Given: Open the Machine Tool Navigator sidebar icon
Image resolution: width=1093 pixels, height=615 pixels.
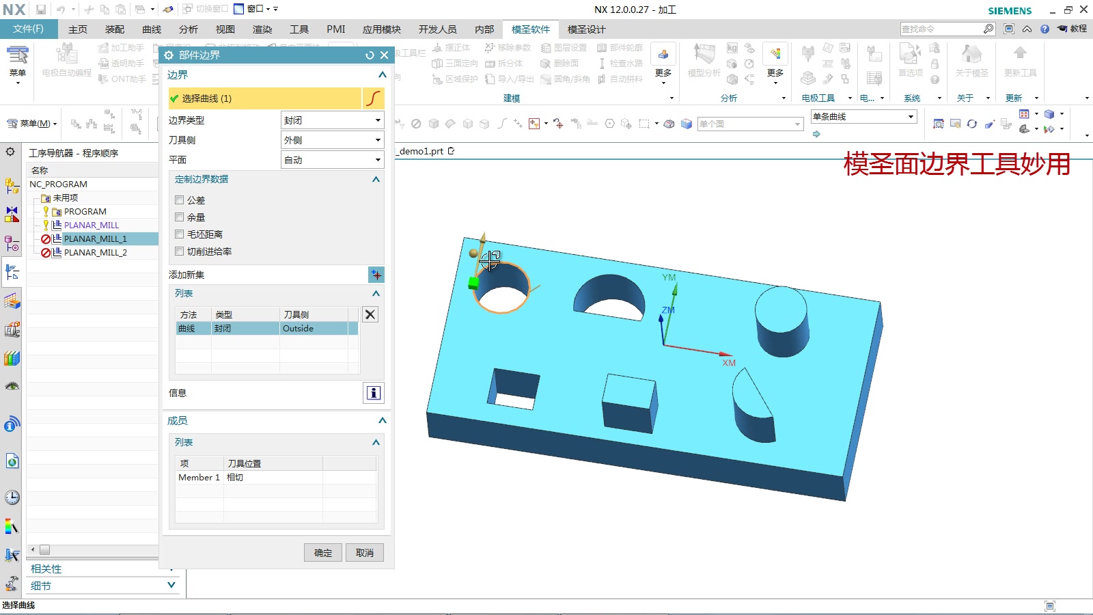Looking at the screenshot, I should (12, 329).
